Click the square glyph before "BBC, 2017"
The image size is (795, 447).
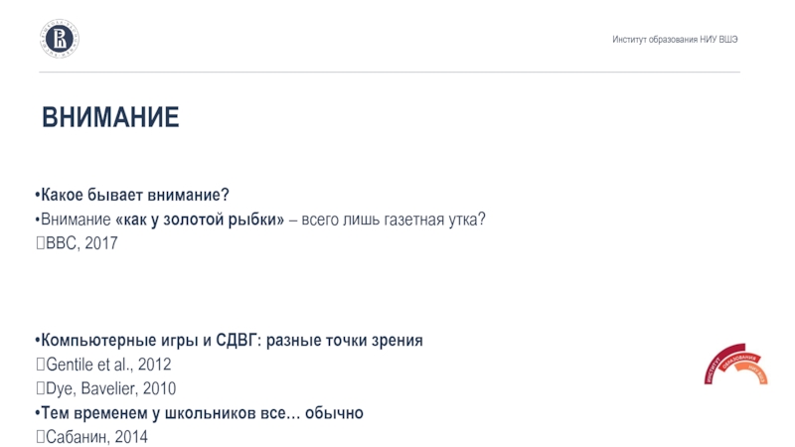point(40,242)
